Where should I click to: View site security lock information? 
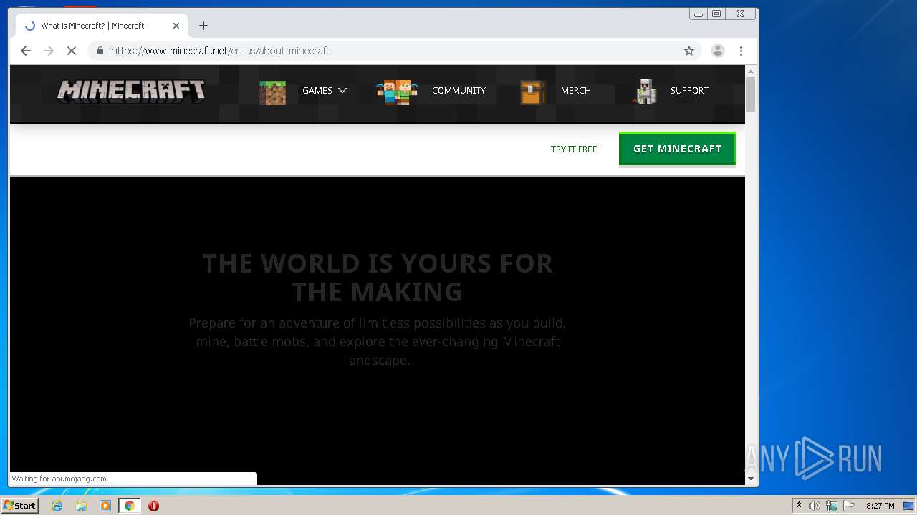pos(100,51)
